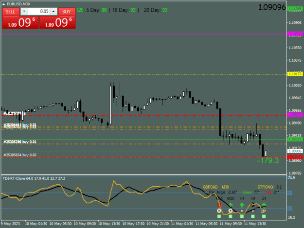Click the ring marker in M15 column
The image size is (304, 228).
click(x=219, y=211)
